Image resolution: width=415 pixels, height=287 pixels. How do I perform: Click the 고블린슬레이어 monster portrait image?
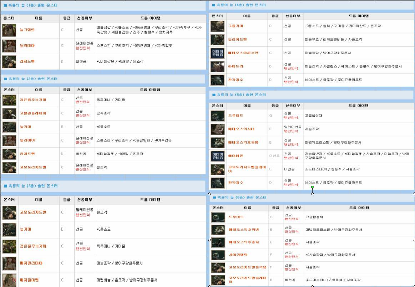pyautogui.click(x=9, y=113)
